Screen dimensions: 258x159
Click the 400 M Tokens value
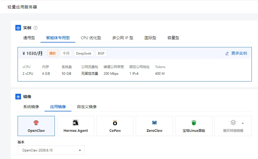point(160,74)
